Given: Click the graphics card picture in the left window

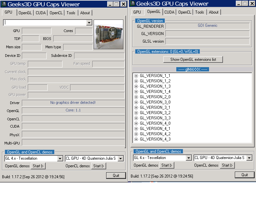Looking at the screenshot, I should tap(108, 34).
